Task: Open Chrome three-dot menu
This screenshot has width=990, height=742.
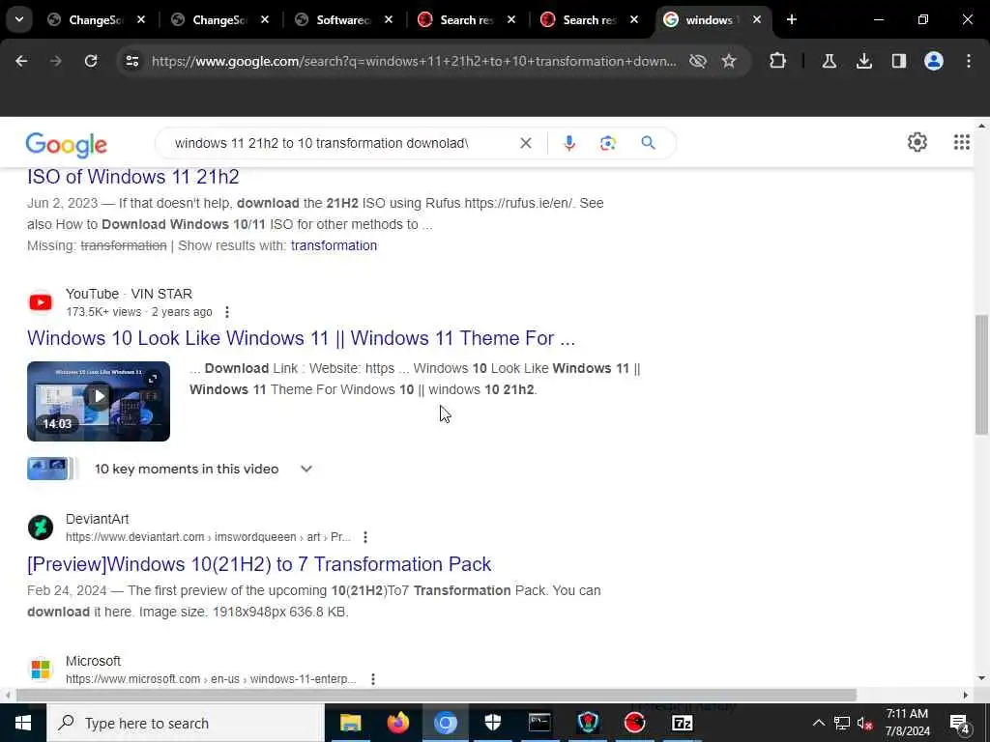Action: 969,61
